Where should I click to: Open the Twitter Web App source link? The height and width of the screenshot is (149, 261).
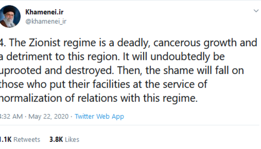99,116
